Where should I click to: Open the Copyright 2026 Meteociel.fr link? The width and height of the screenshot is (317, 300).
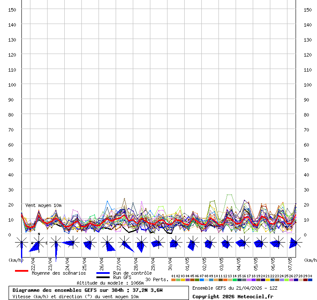click(x=233, y=297)
